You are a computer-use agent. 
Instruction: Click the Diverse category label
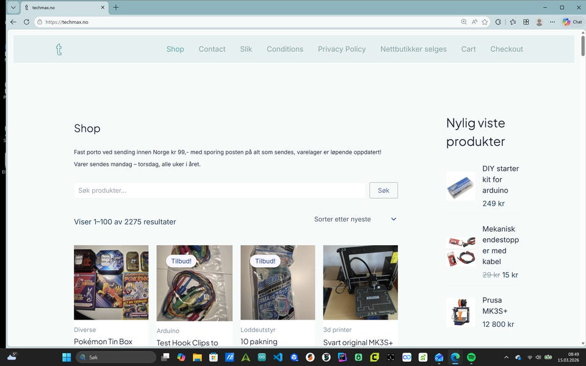(85, 330)
